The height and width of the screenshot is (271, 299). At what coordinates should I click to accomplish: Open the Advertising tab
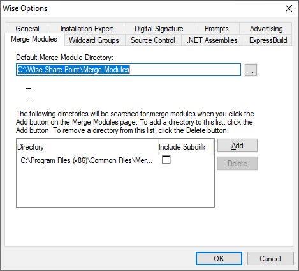pos(266,29)
